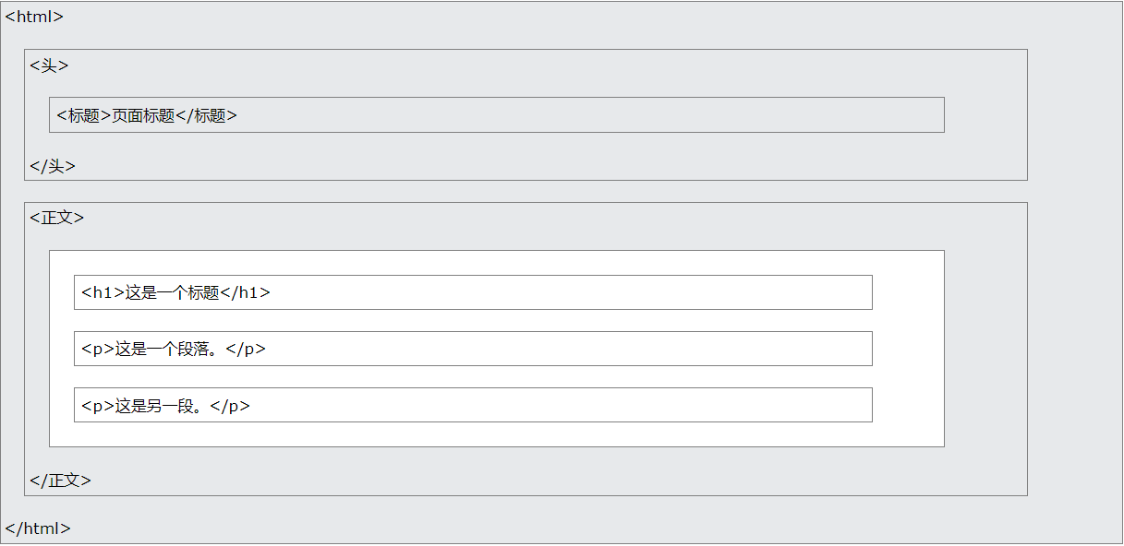Click the <p>这是一个段落。</p> box

point(473,349)
